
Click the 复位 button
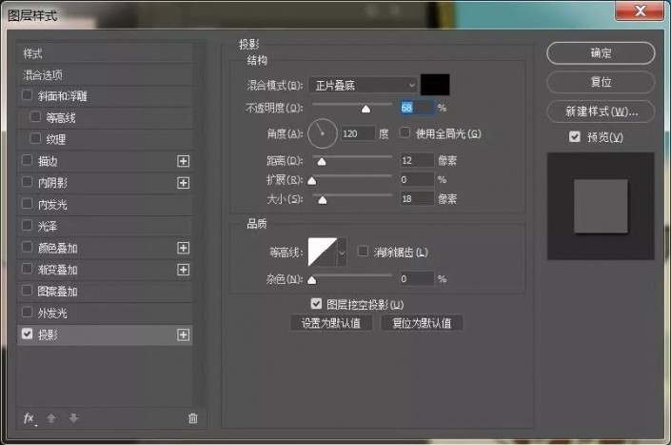601,82
